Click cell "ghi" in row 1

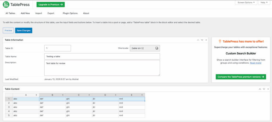pos(79,99)
